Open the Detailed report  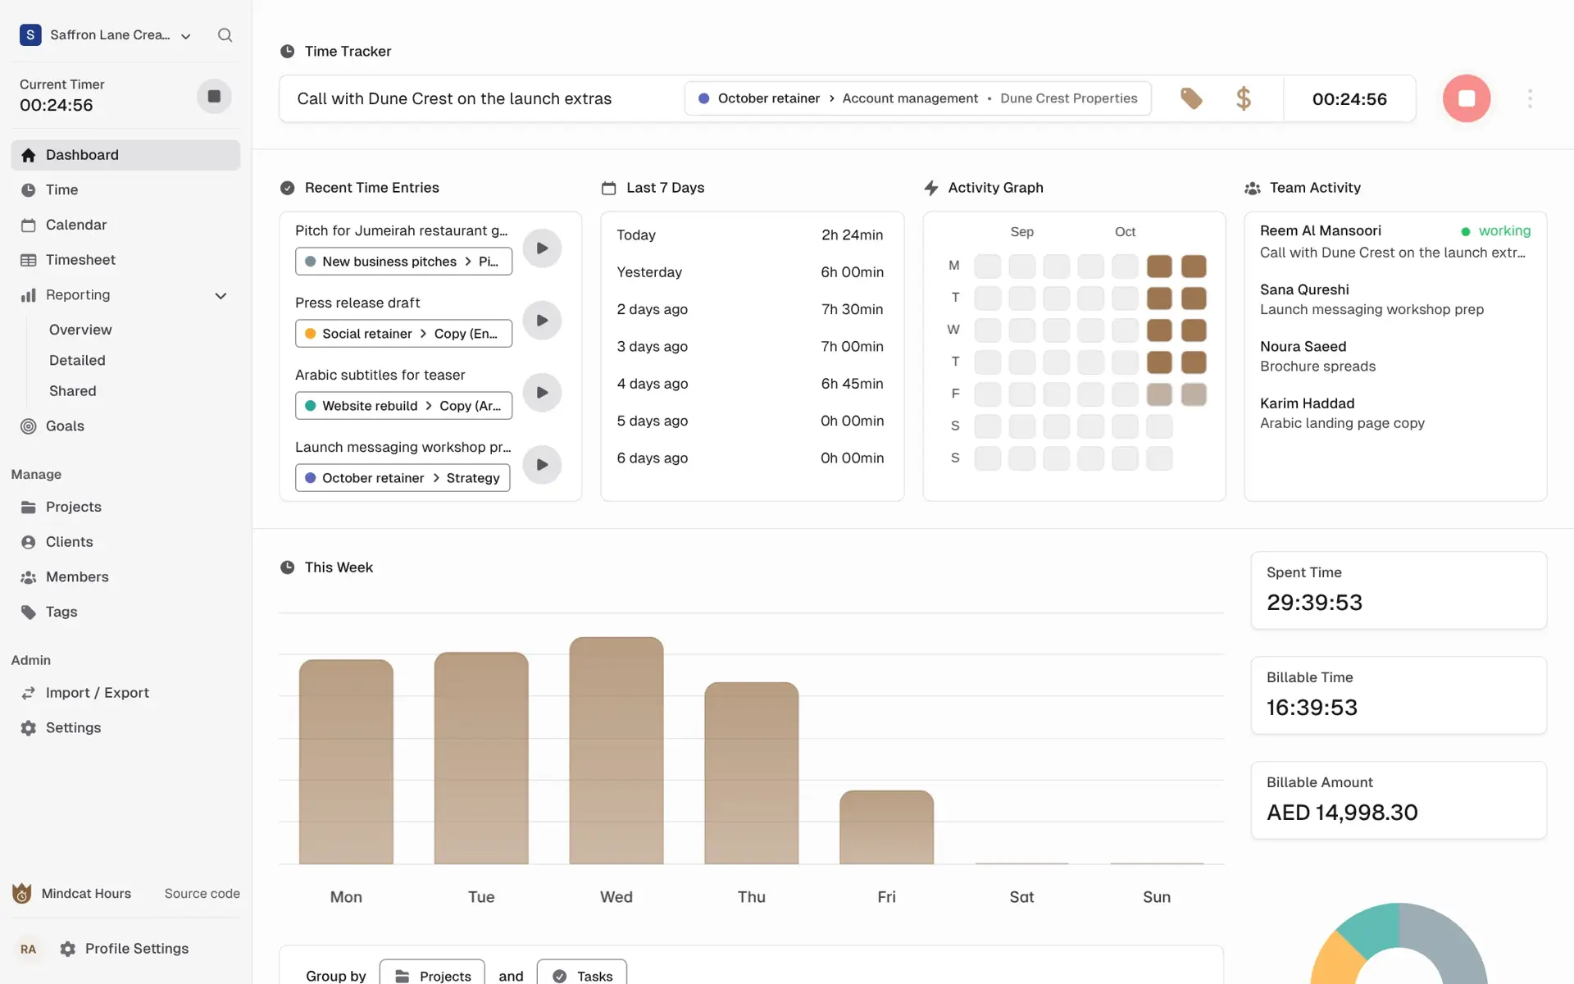pyautogui.click(x=77, y=360)
